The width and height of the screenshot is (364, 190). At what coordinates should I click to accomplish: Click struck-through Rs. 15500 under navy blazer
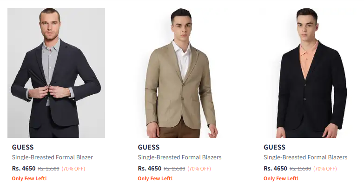coord(48,169)
